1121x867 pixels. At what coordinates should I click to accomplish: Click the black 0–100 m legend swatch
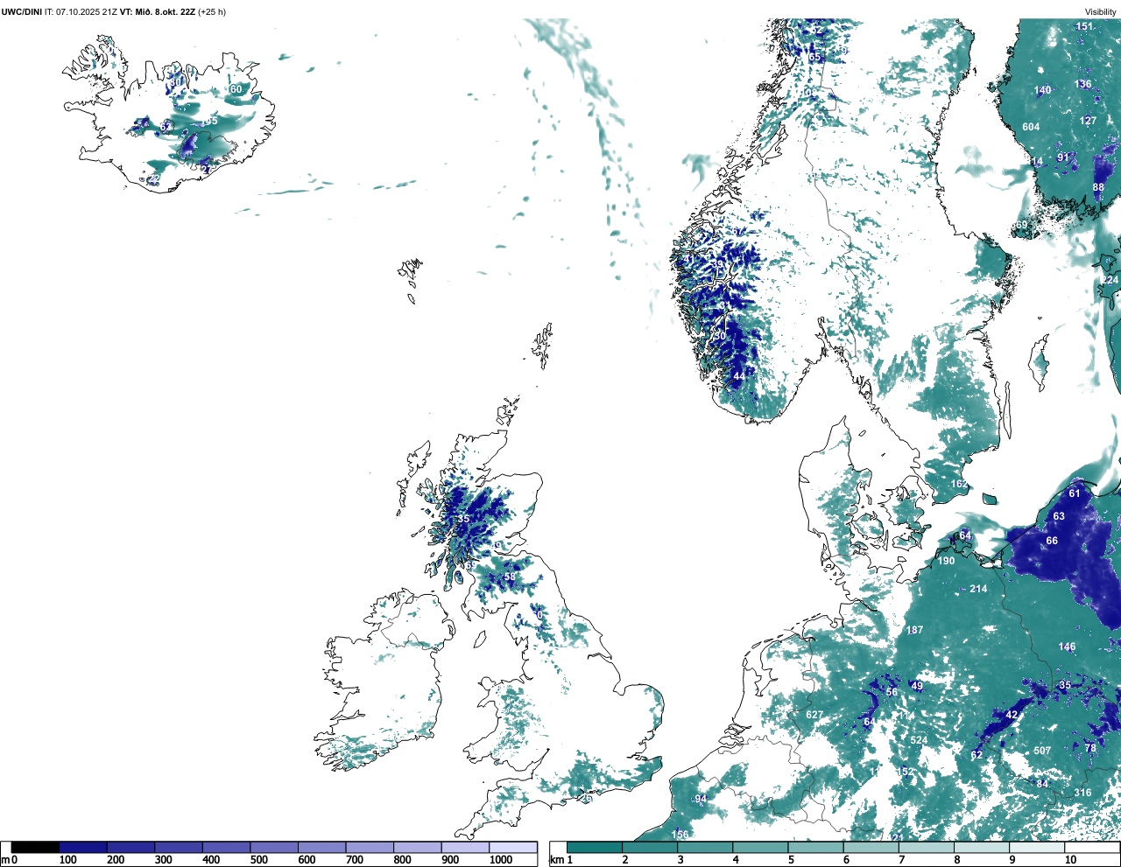(35, 847)
